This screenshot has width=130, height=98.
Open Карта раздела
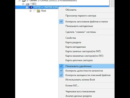(87, 42)
